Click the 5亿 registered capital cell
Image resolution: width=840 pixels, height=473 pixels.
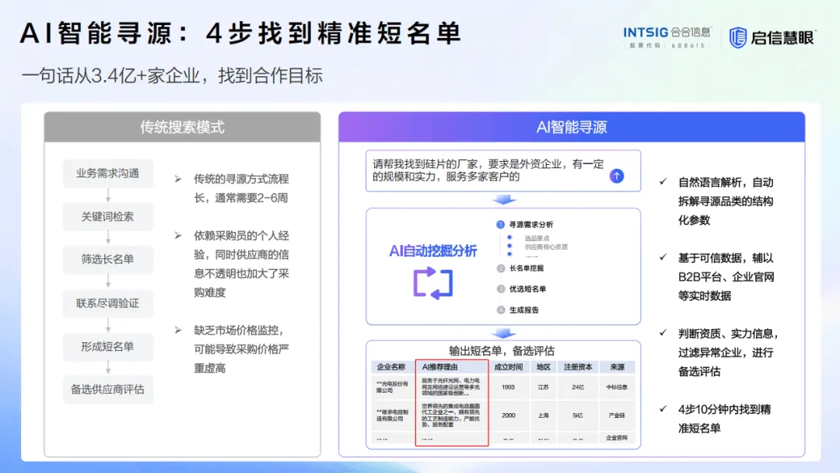pyautogui.click(x=577, y=415)
